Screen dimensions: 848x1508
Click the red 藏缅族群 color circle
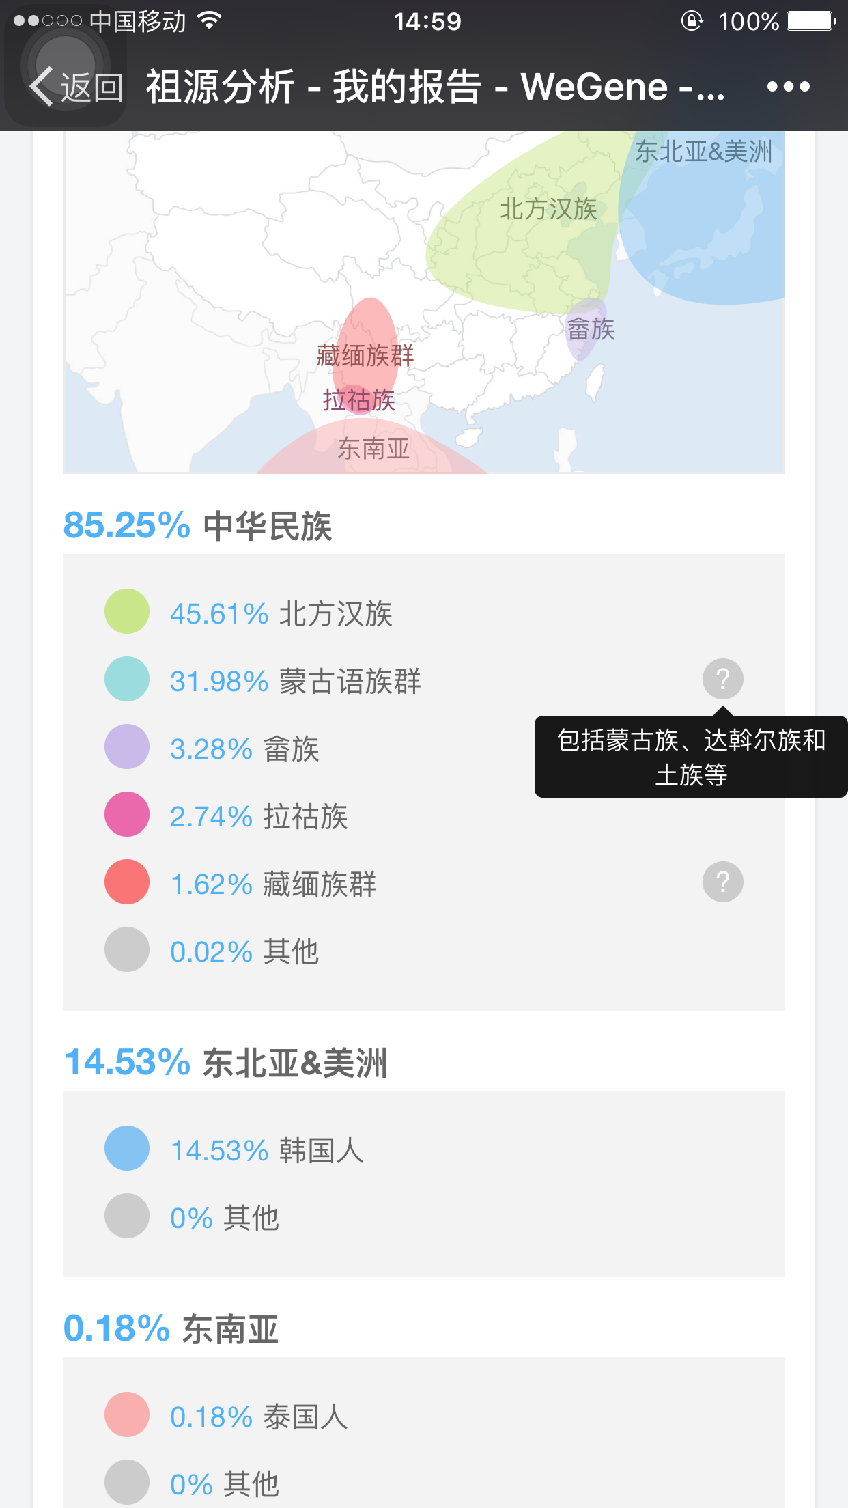127,882
